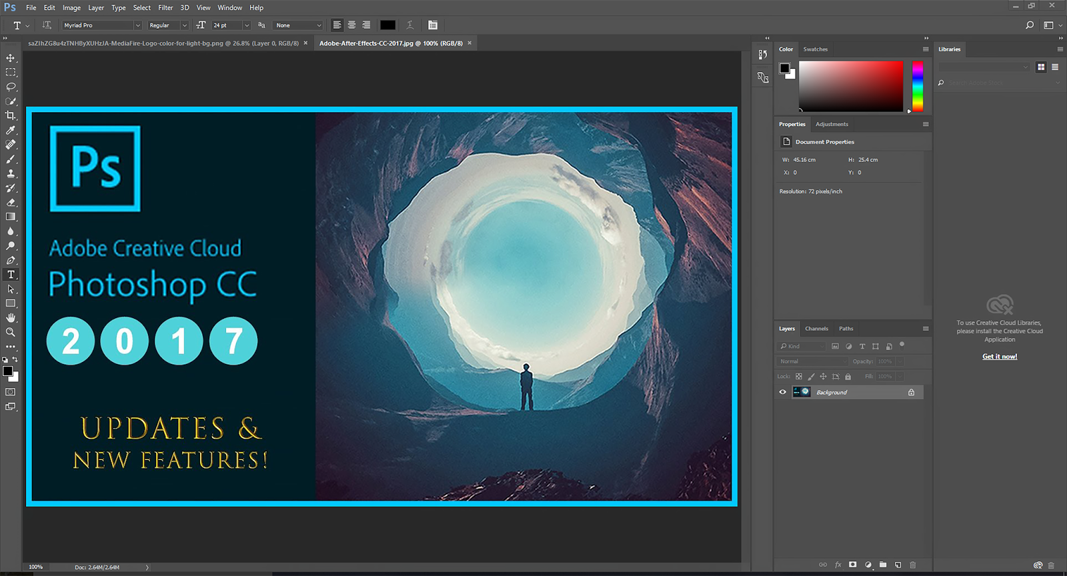Toggle pixel layer filter in Layers panel
Screen dimensions: 1067x576
tap(835, 346)
